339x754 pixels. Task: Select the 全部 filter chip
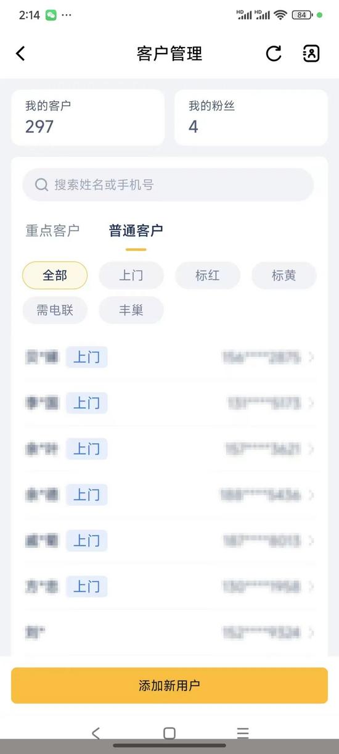tap(55, 276)
